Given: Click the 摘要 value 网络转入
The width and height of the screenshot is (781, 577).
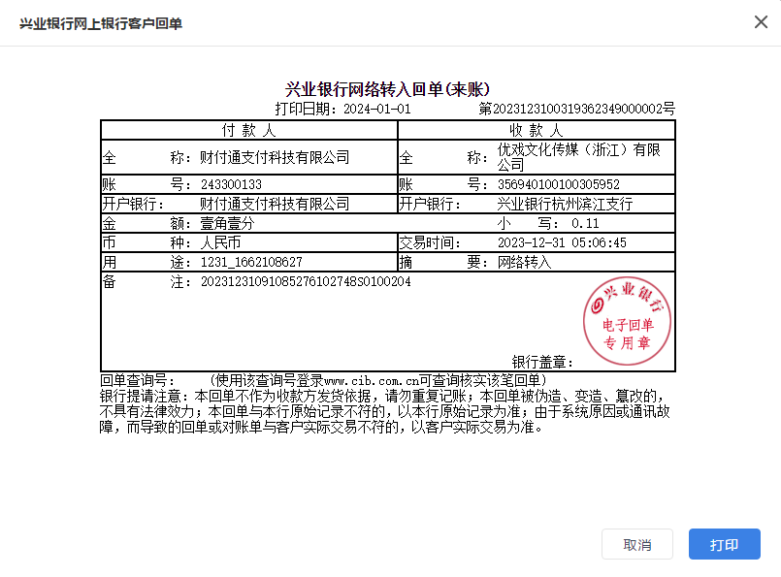Looking at the screenshot, I should coord(525,262).
